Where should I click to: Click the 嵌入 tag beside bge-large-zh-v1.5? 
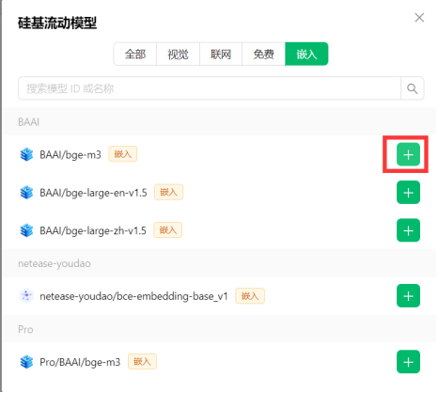[168, 231]
